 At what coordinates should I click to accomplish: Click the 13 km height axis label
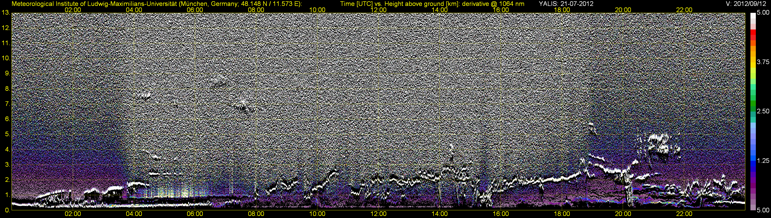pos(5,13)
